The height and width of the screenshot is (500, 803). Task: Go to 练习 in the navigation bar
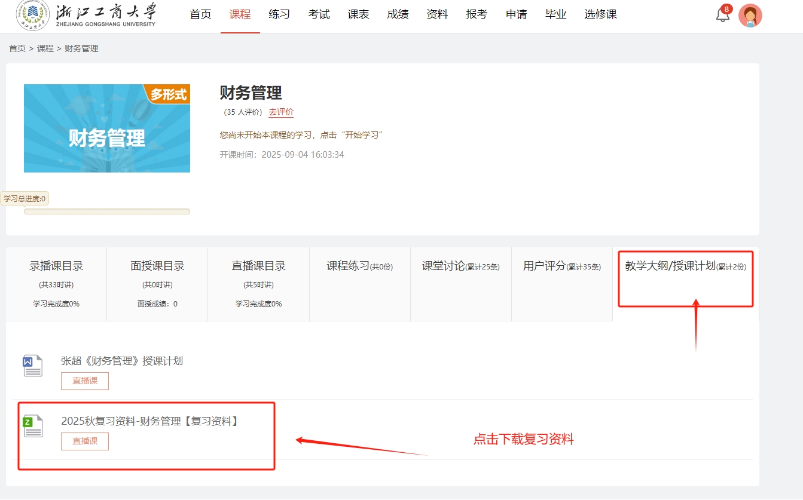coord(279,14)
